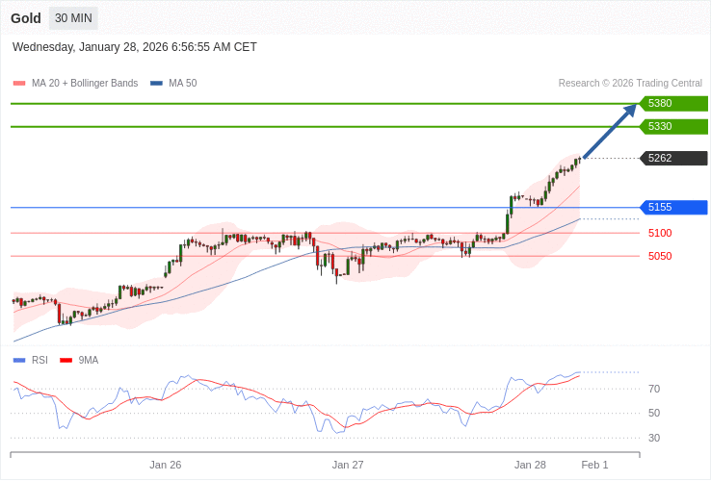Click the blue upward forecast arrow
Image resolution: width=711 pixels, height=481 pixels.
[x=611, y=131]
